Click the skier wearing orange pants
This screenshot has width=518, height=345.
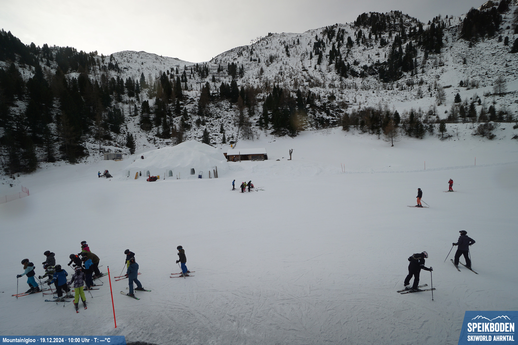[x=419, y=198]
